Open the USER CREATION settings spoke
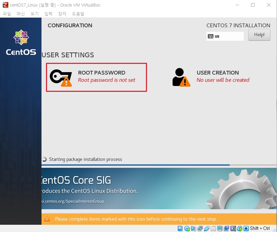This screenshot has width=277, height=232. click(x=211, y=77)
